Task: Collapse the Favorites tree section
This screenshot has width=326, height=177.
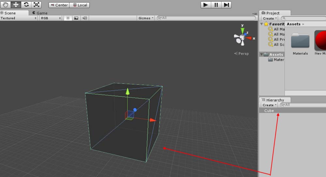Action: pos(261,24)
